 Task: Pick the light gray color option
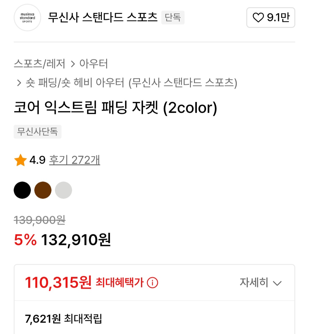point(64,190)
